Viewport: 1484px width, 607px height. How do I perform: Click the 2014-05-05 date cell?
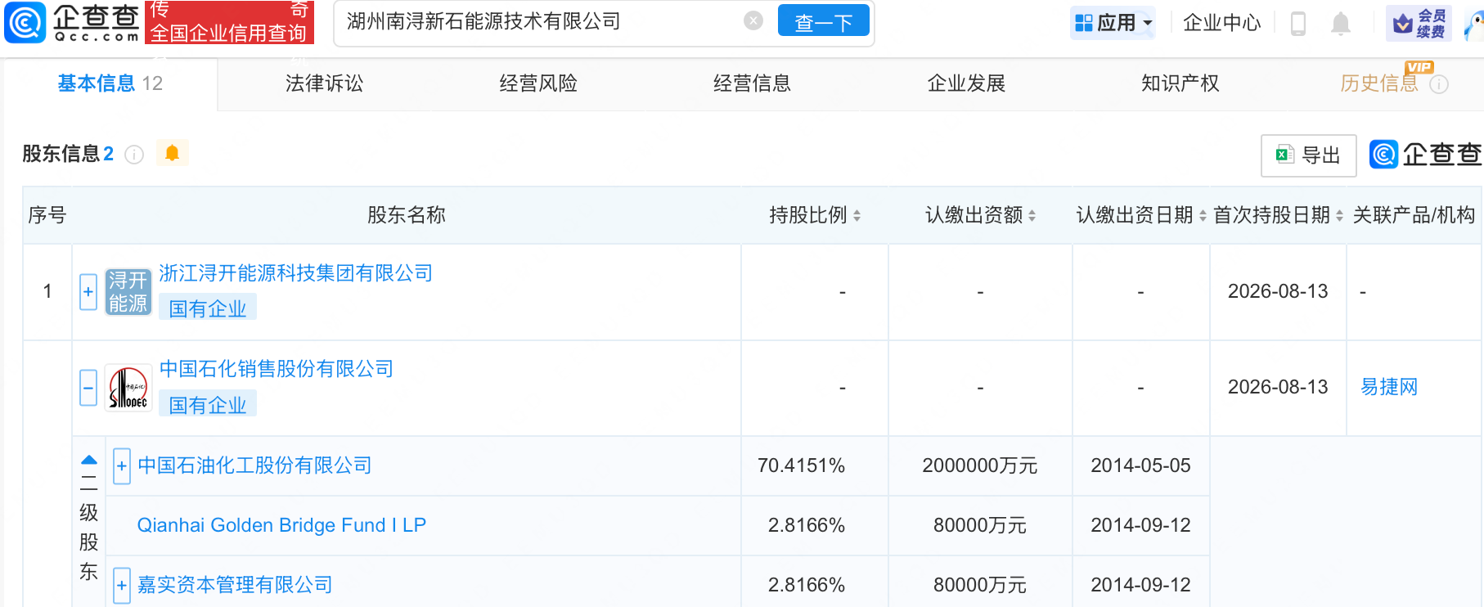coord(1140,465)
